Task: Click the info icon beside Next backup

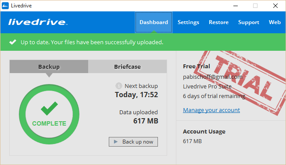Action: point(119,86)
